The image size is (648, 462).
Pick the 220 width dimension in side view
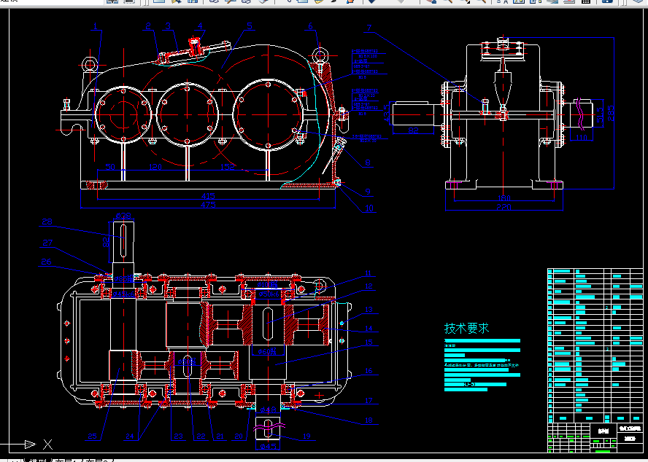tap(504, 207)
